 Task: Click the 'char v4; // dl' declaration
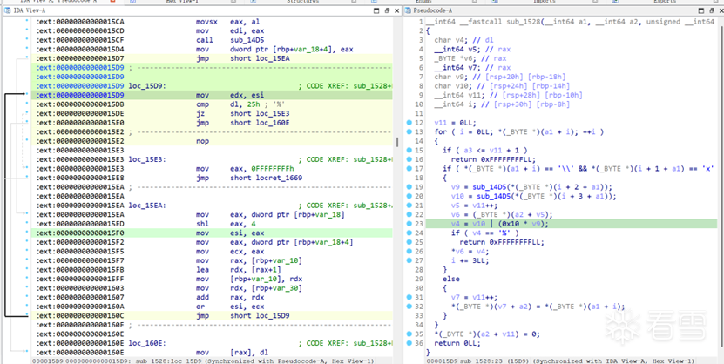466,40
